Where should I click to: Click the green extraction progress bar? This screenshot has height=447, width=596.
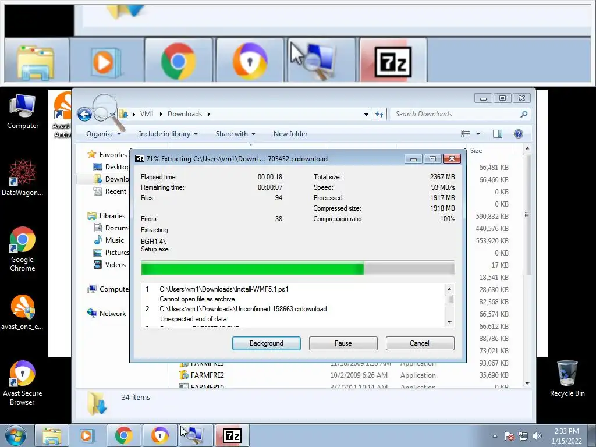point(297,268)
